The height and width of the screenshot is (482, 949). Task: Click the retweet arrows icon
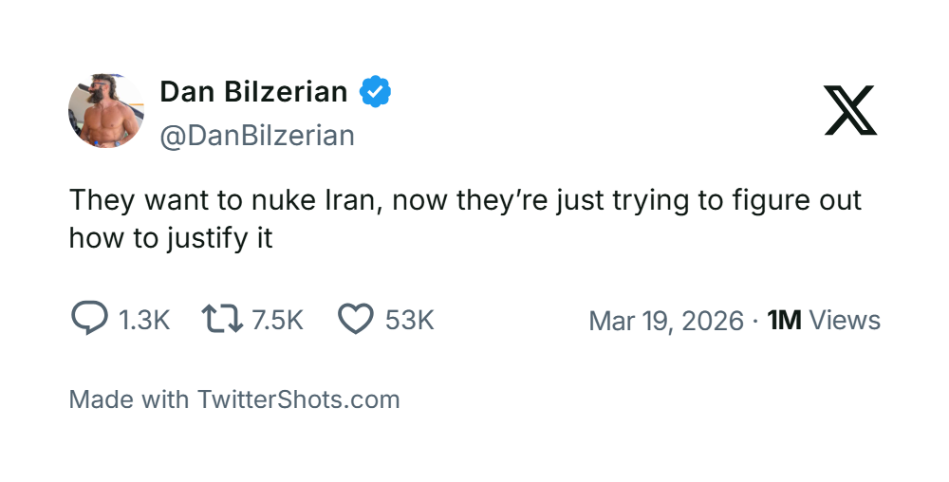(223, 319)
